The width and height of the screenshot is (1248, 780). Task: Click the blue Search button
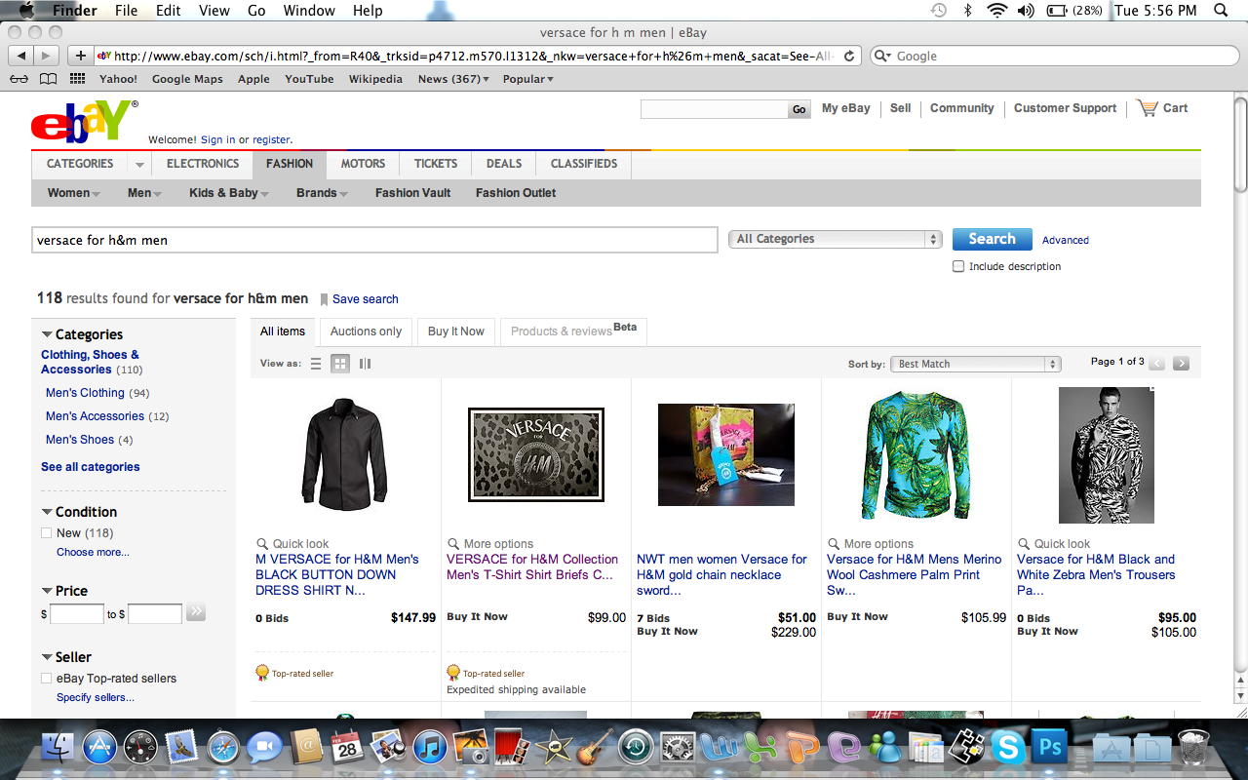pyautogui.click(x=992, y=239)
